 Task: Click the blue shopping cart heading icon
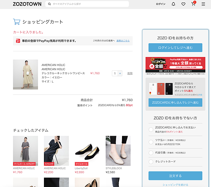[x=17, y=22]
